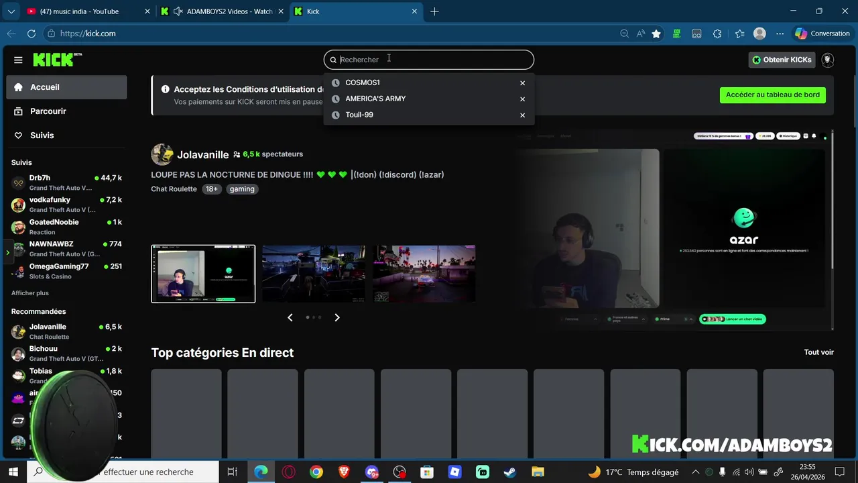Show hidden system tray icons
Screen dimensions: 858x483
point(695,472)
